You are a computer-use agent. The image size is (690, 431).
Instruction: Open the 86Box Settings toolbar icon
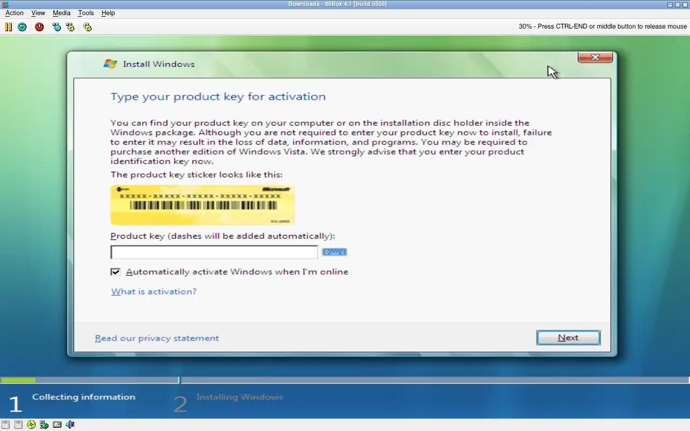(x=87, y=26)
